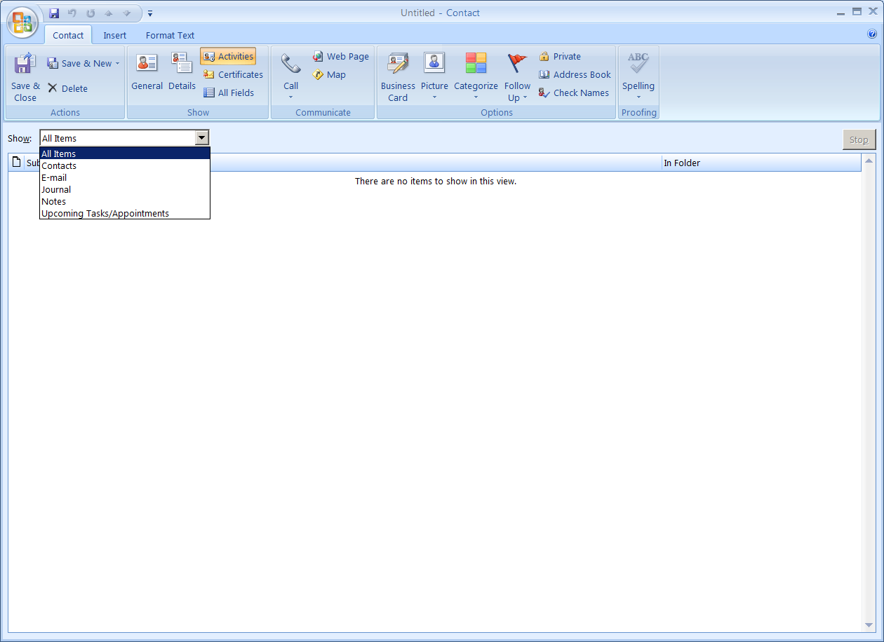The height and width of the screenshot is (642, 884).
Task: Show the General contact page
Action: 147,71
